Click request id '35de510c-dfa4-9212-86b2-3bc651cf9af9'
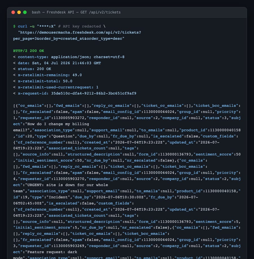The image size is (254, 259). 94,93
